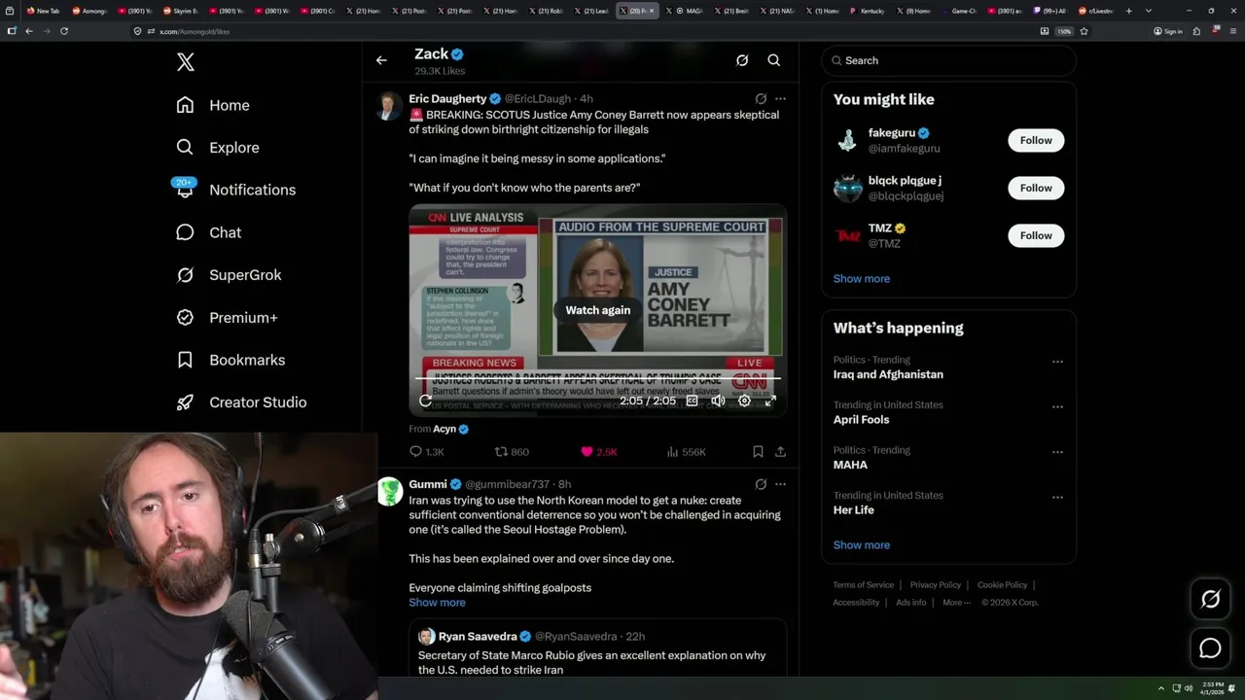Follow TMZ

point(1036,235)
